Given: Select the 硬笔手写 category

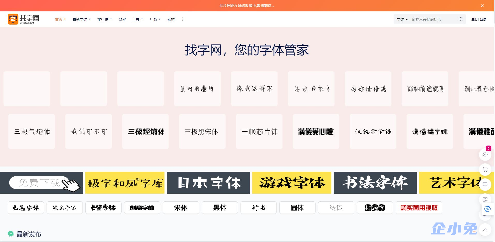Looking at the screenshot, I should (65, 208).
